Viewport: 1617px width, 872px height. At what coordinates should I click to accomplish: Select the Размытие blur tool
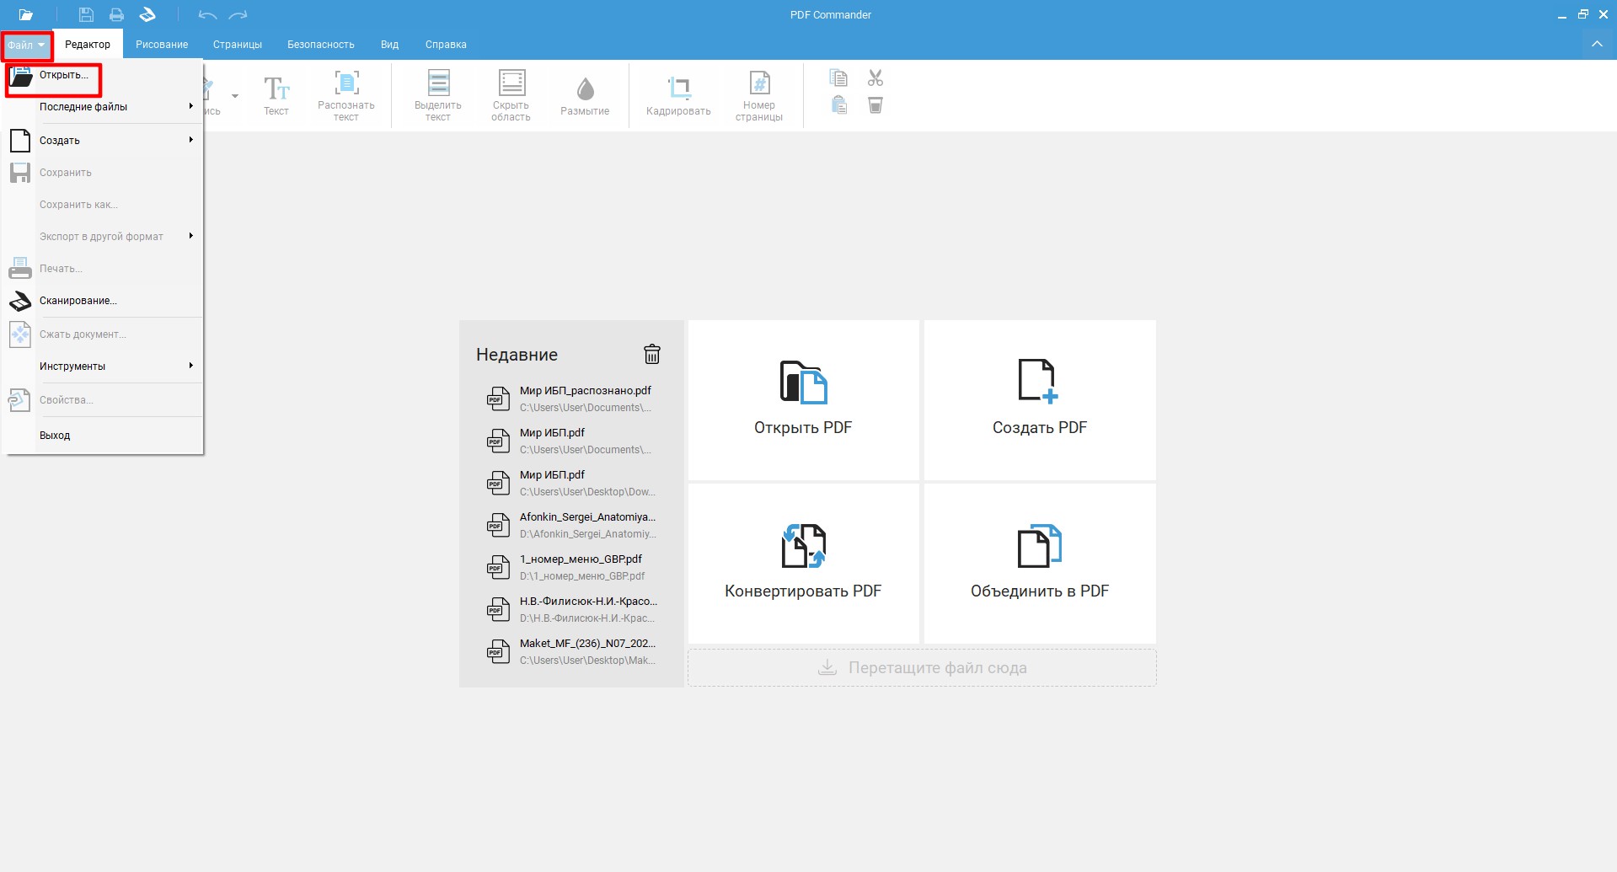pyautogui.click(x=585, y=95)
